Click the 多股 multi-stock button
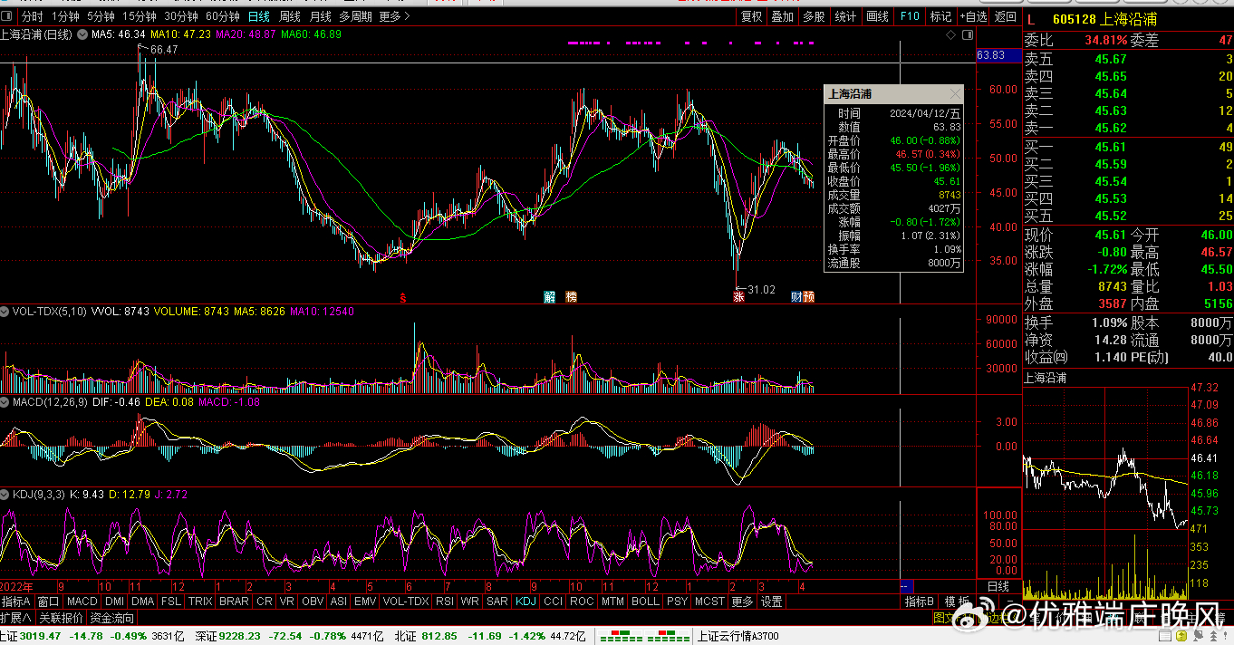 814,16
